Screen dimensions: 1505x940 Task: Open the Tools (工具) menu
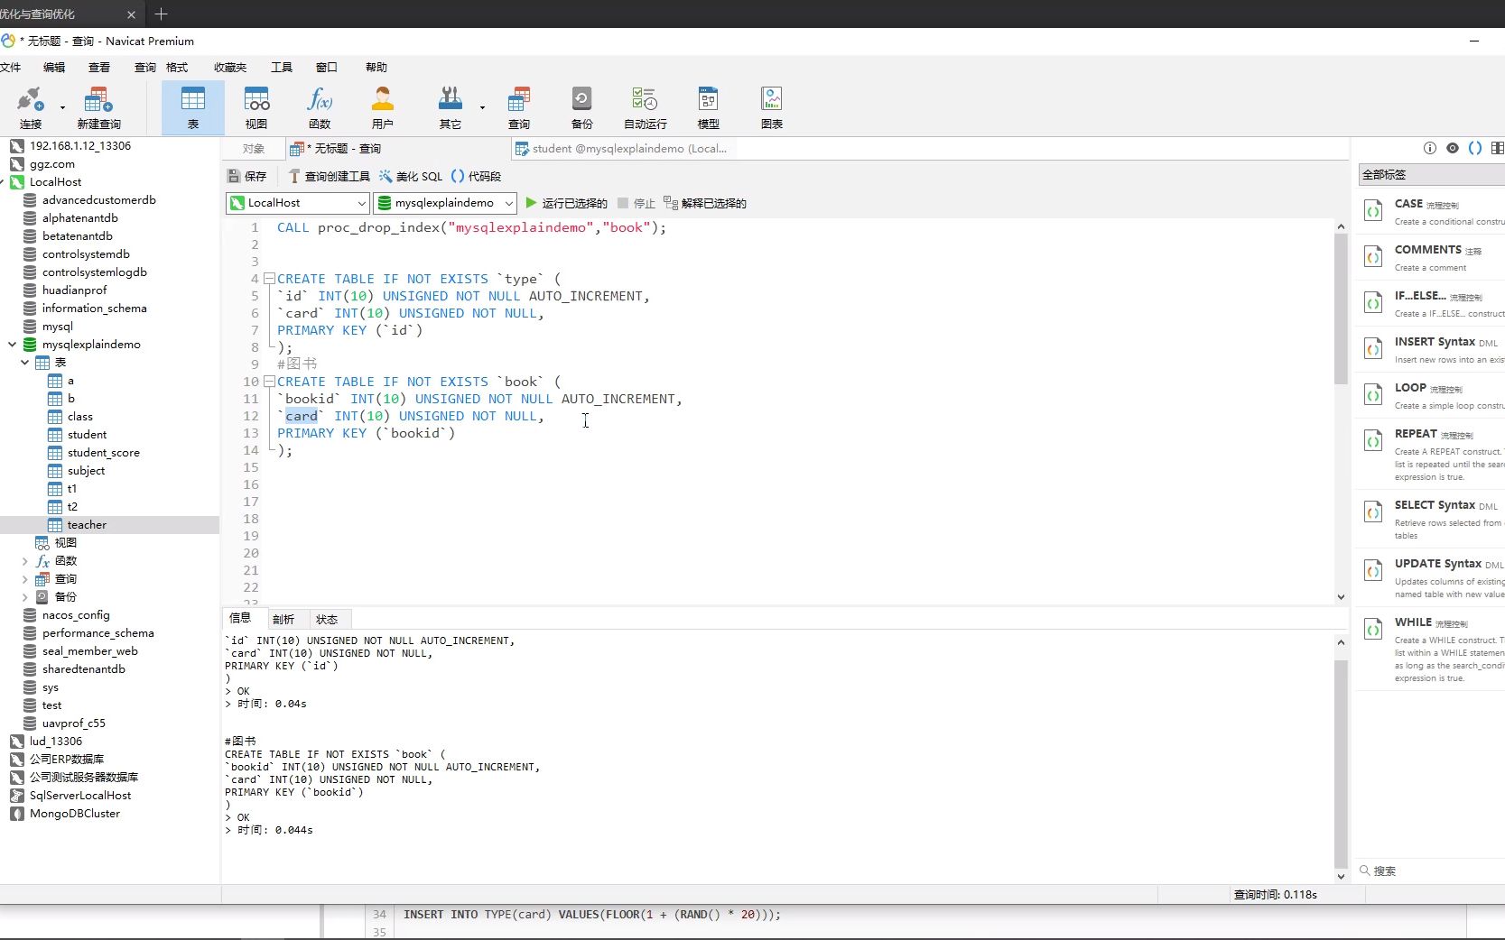point(282,68)
